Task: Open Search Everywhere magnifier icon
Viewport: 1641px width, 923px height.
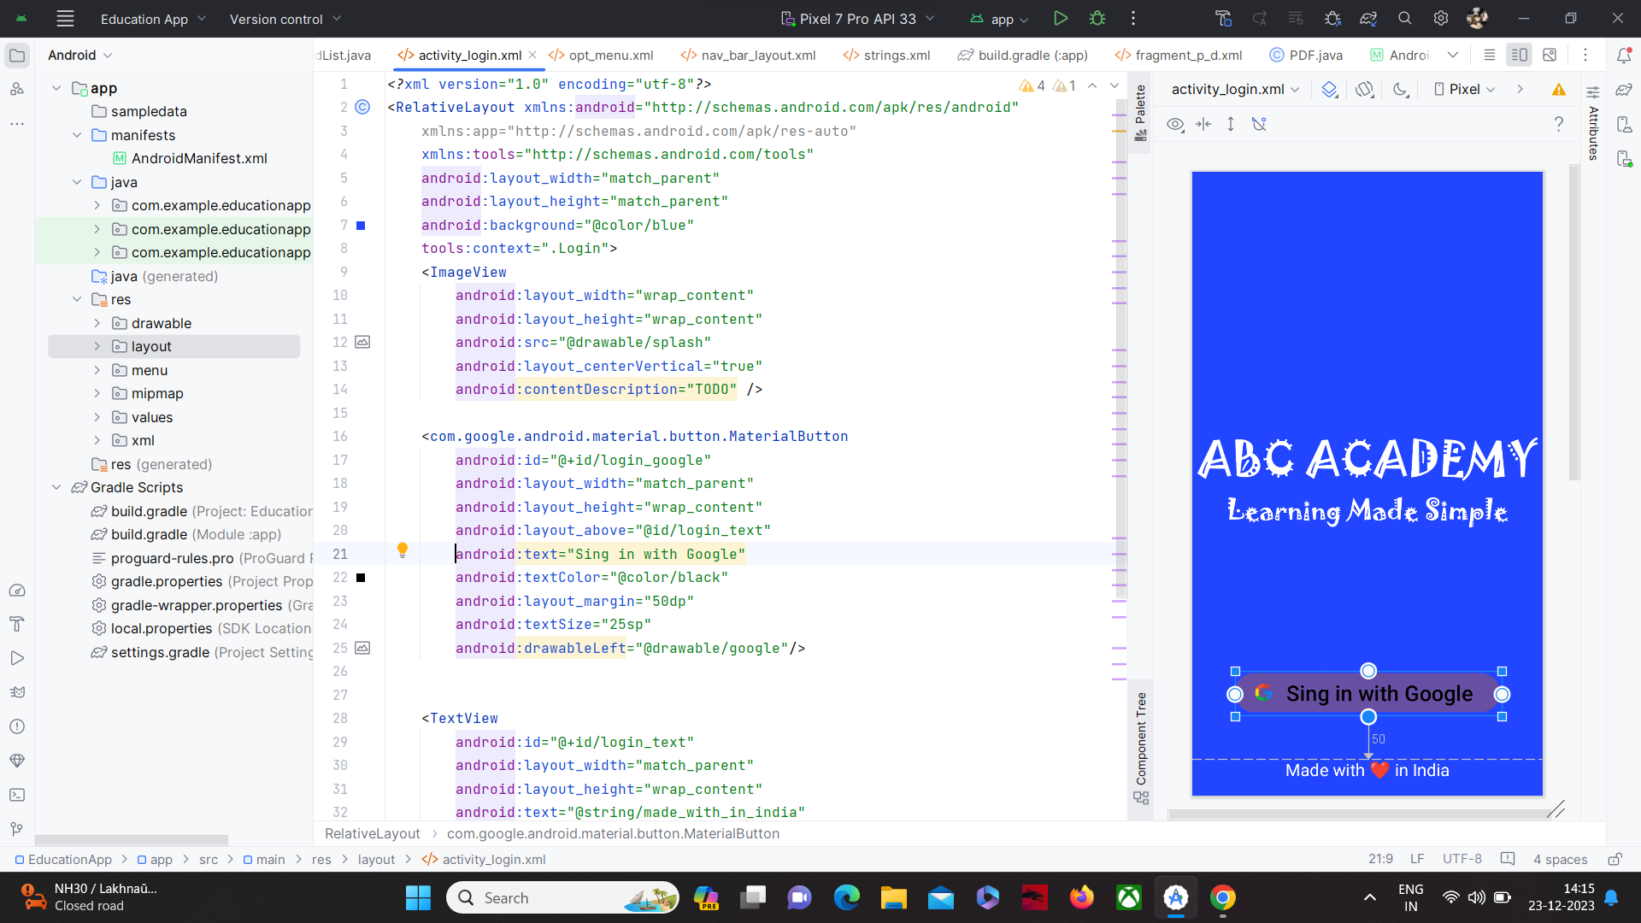Action: click(x=1404, y=19)
